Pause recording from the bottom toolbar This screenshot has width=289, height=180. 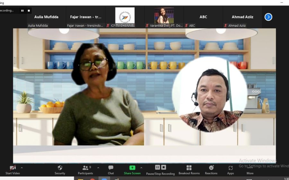pyautogui.click(x=157, y=167)
